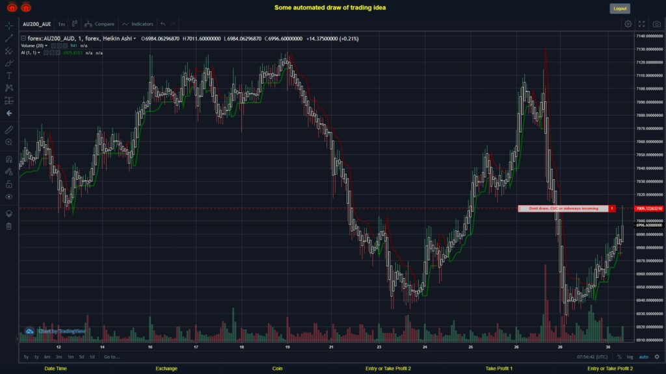
Task: Click the Date Time column header
Action: [56, 369]
